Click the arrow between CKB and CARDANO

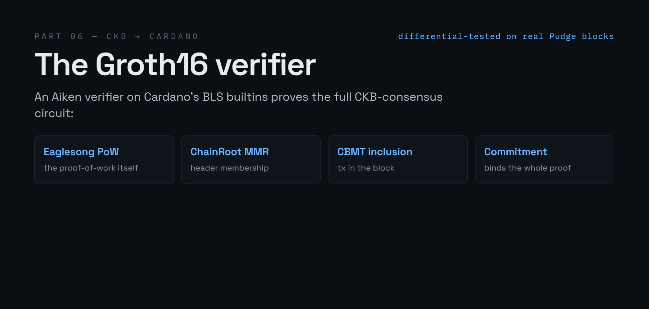[x=138, y=36]
